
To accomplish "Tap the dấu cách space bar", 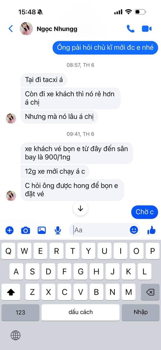I will tap(81, 312).
